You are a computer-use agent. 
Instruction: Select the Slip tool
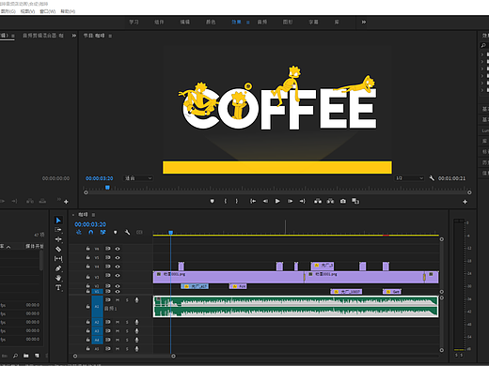[58, 259]
